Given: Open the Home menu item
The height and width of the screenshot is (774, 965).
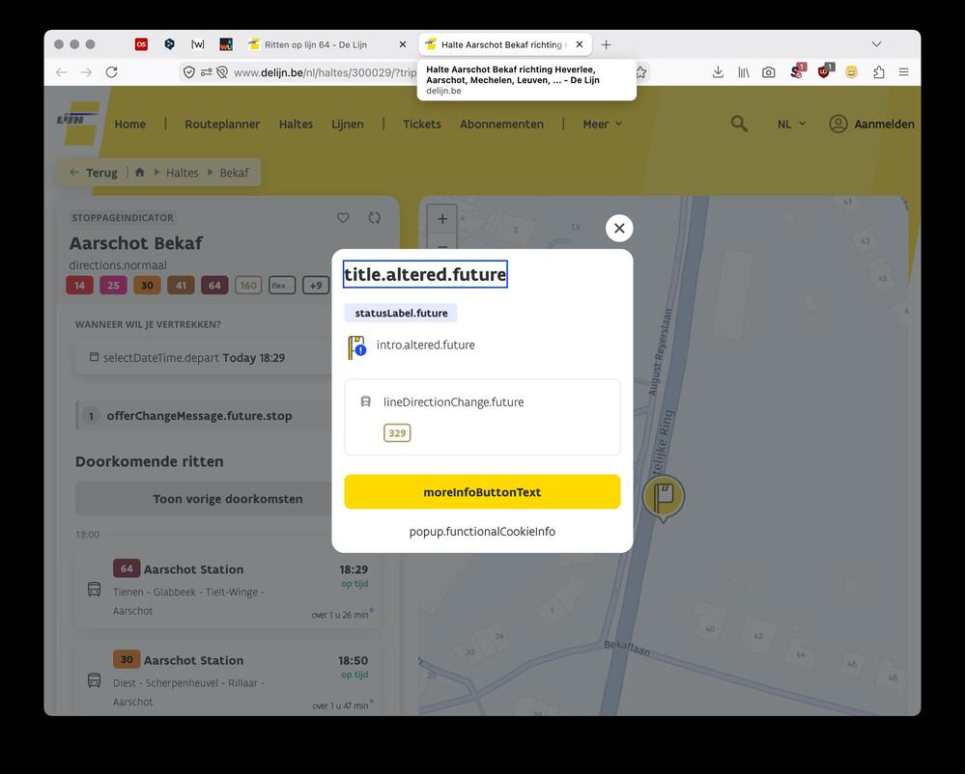Looking at the screenshot, I should (129, 124).
